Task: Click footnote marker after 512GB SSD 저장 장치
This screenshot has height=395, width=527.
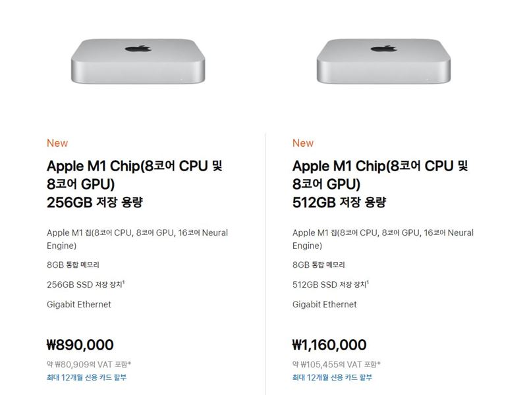Action: [x=368, y=282]
